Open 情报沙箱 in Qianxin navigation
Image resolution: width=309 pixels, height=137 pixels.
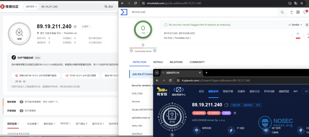pos(228,91)
